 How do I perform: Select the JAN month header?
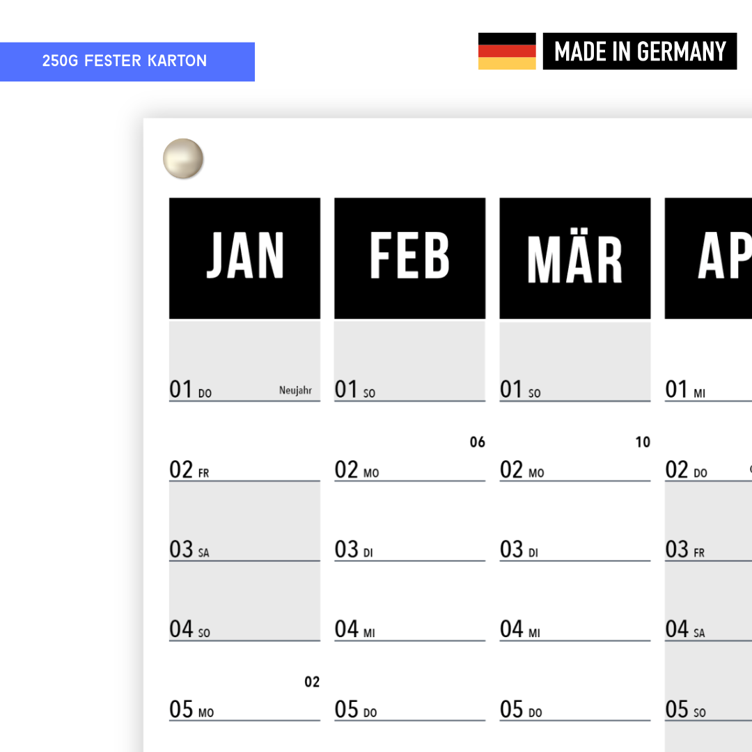click(x=244, y=258)
